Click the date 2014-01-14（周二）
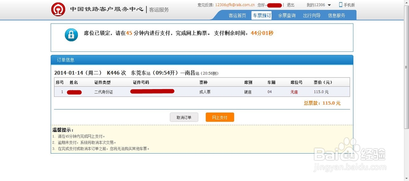This screenshot has height=181, width=409. pos(78,73)
